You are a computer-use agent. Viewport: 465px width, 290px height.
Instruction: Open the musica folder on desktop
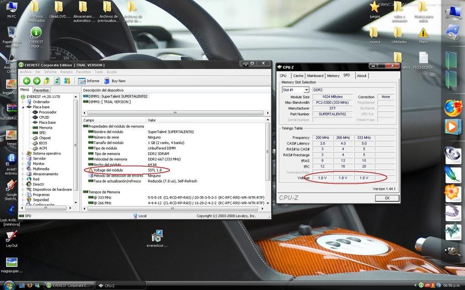point(375,35)
